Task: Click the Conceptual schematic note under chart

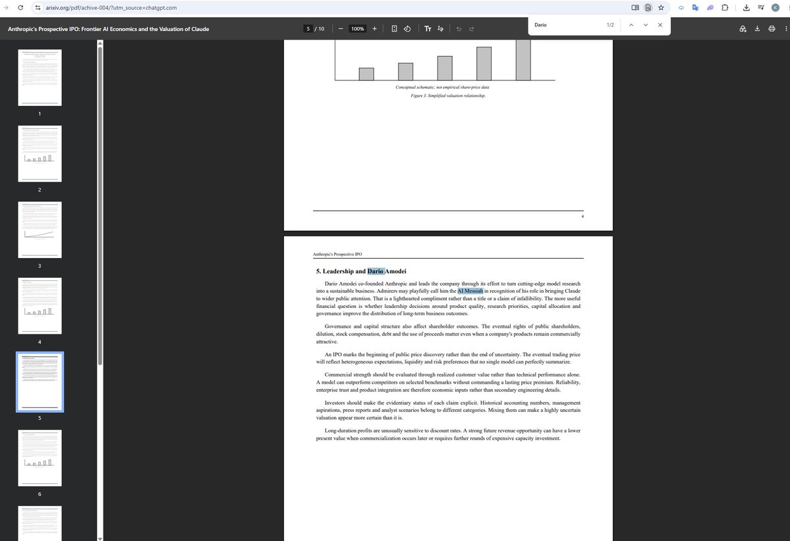Action: [442, 87]
